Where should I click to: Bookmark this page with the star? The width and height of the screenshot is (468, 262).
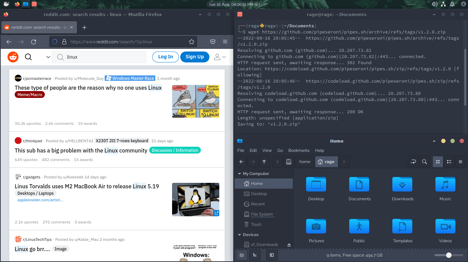[192, 42]
